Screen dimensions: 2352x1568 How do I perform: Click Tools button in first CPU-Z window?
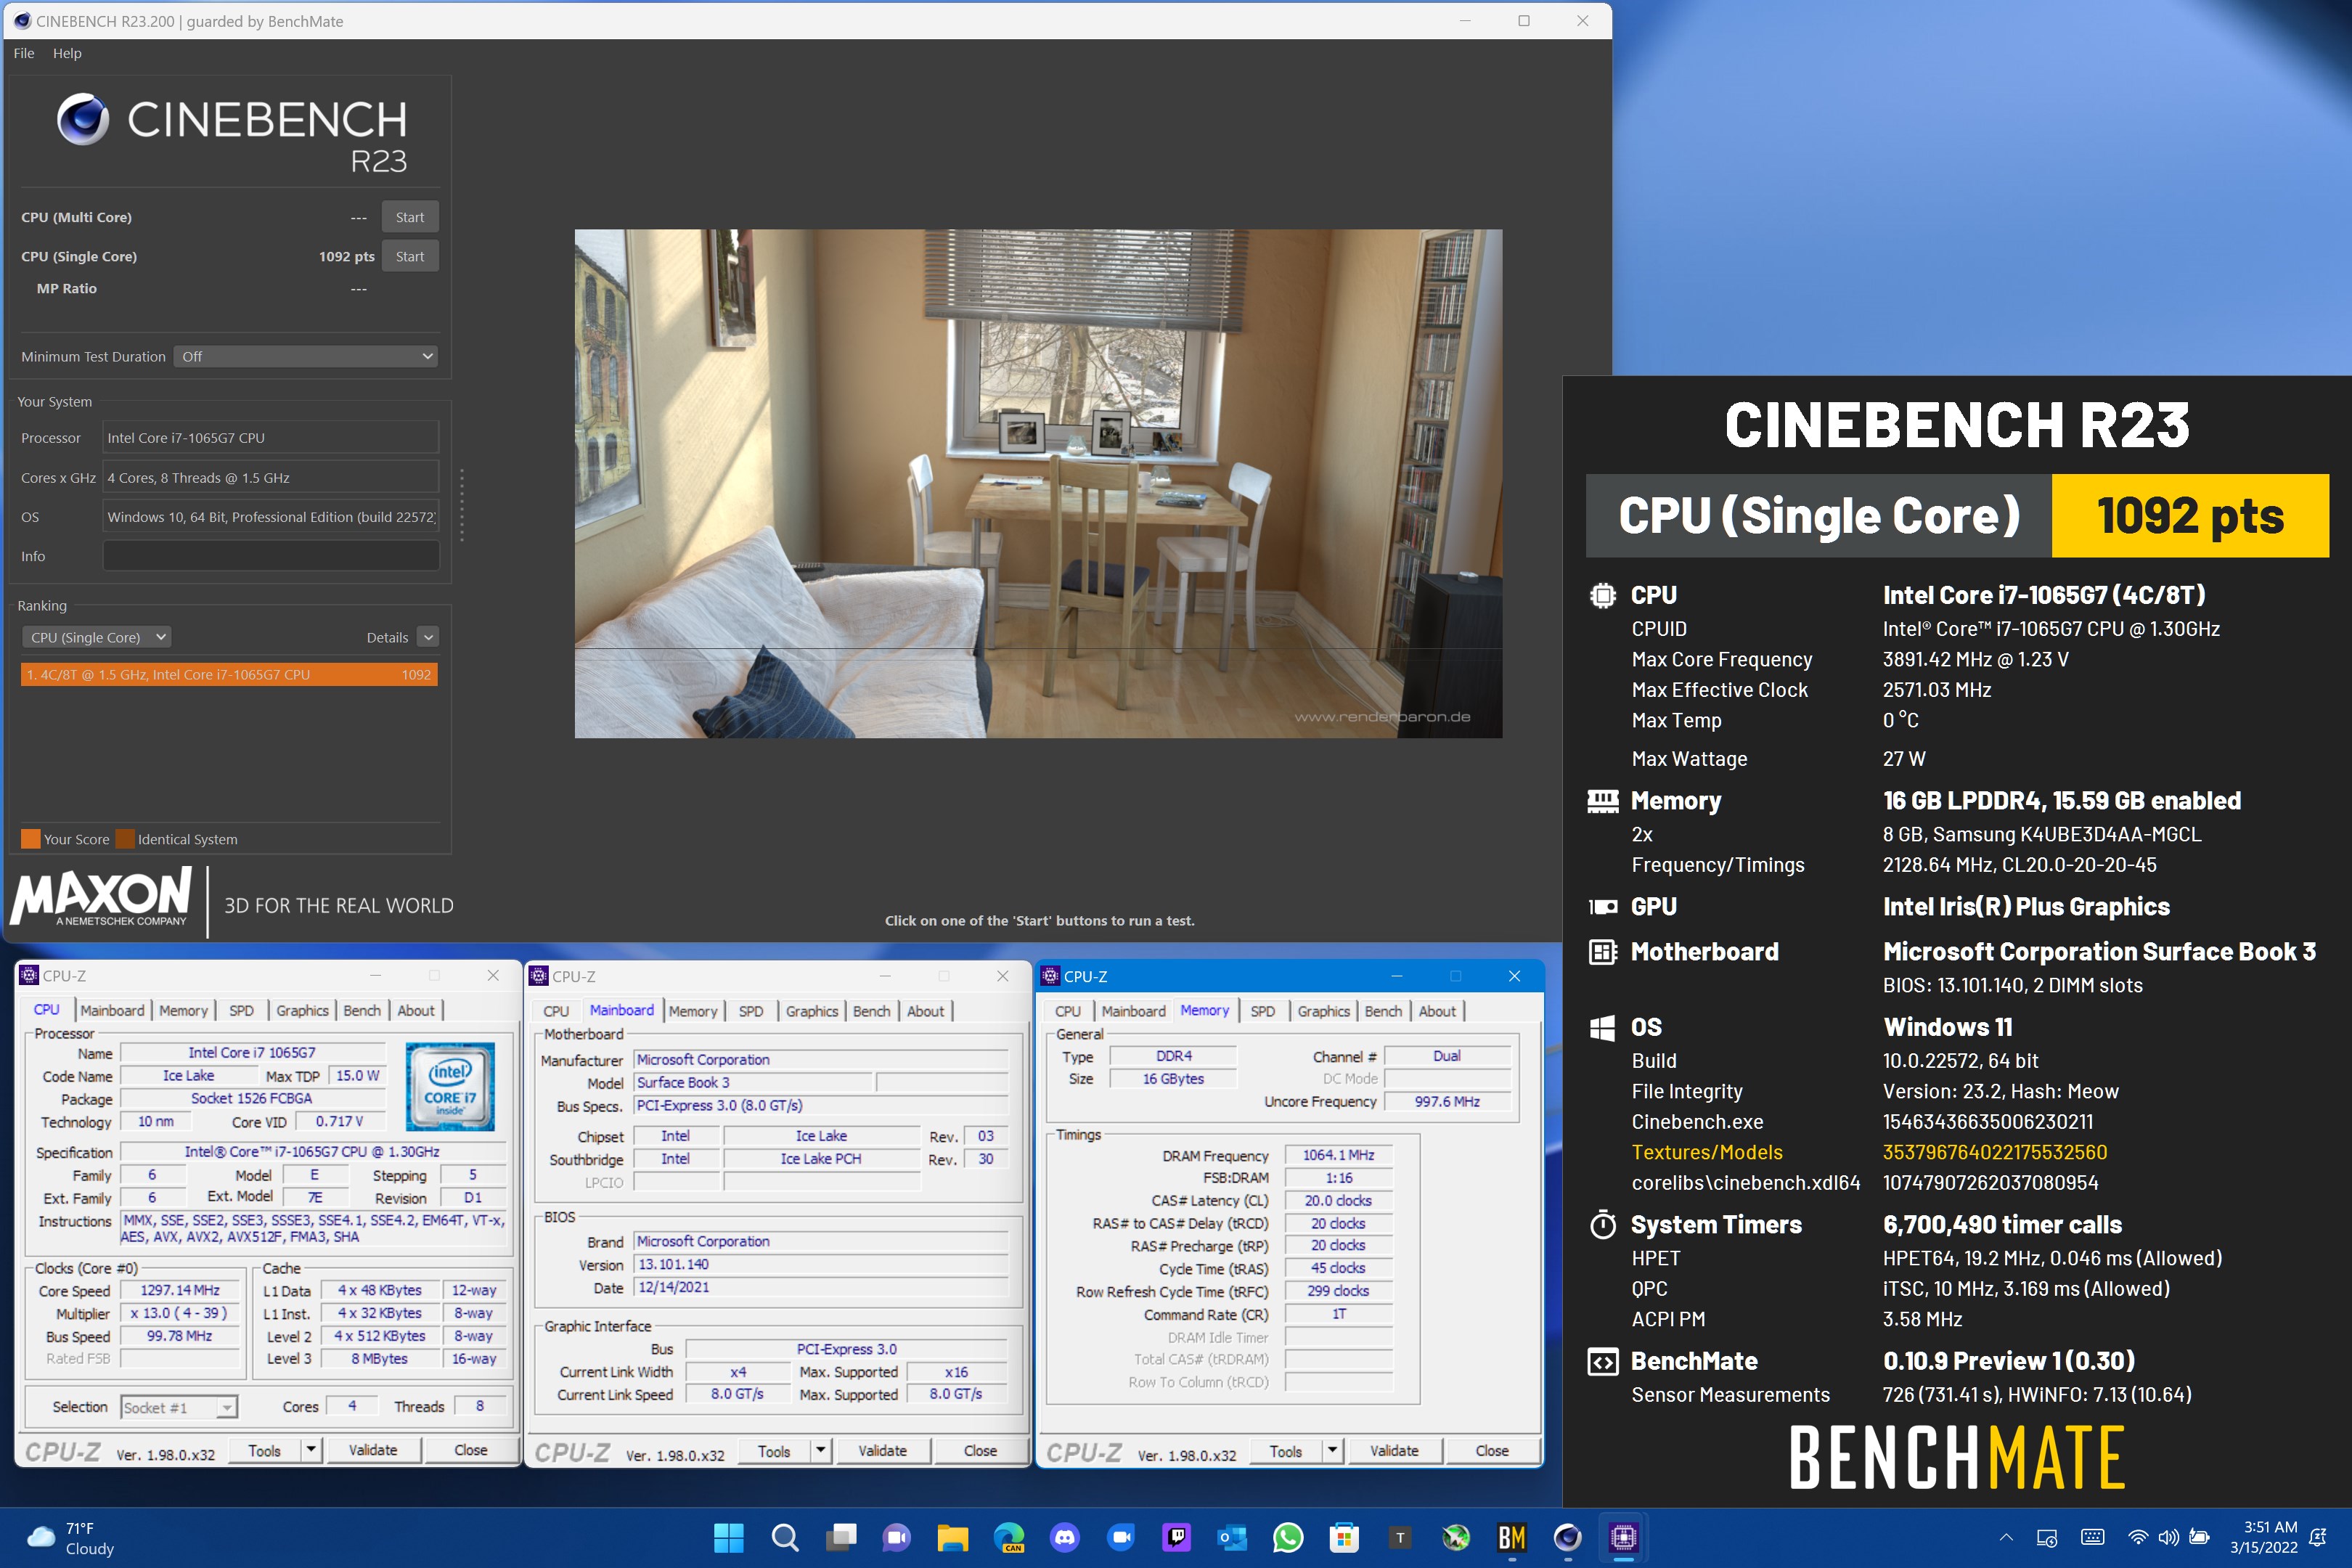point(265,1450)
